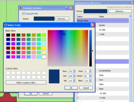Click OK in Select Color dialog
The width and height of the screenshot is (134, 102).
point(71,88)
